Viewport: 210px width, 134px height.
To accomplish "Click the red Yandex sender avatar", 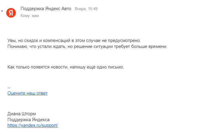I will point(11,13).
